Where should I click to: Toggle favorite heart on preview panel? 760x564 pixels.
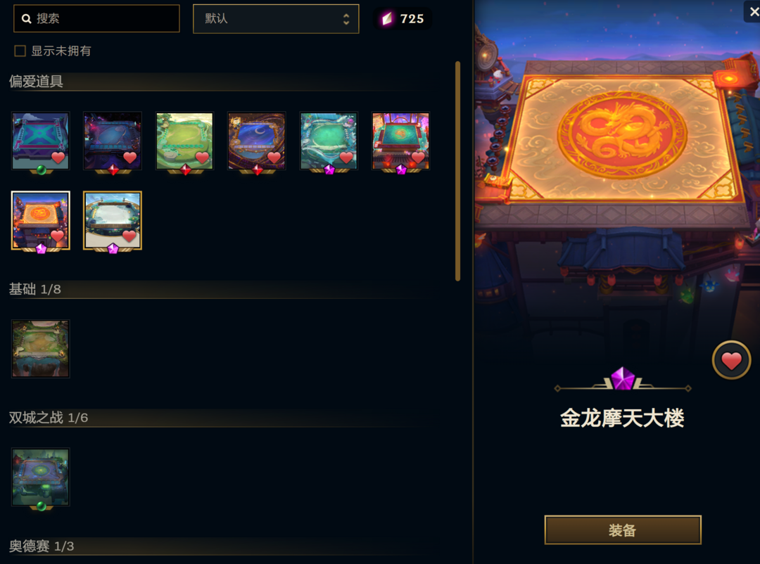731,361
